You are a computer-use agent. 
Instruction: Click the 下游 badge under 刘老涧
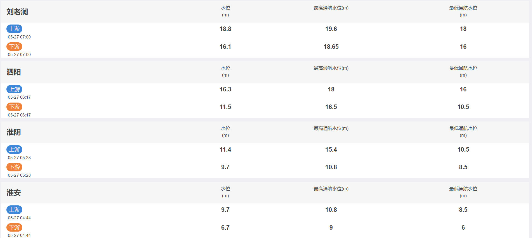[15, 47]
